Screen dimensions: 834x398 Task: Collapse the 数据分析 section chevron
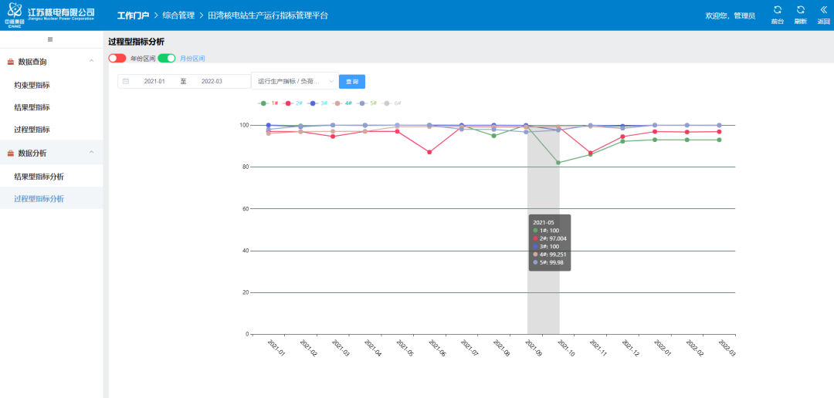92,152
